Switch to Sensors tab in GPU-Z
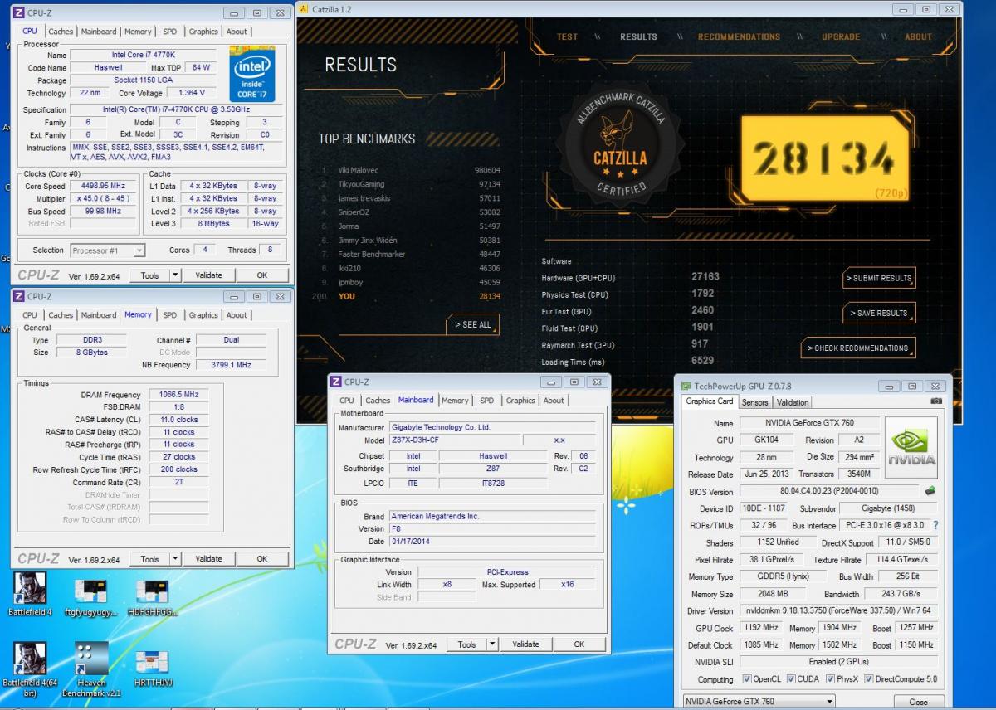996x710 pixels. pyautogui.click(x=754, y=402)
